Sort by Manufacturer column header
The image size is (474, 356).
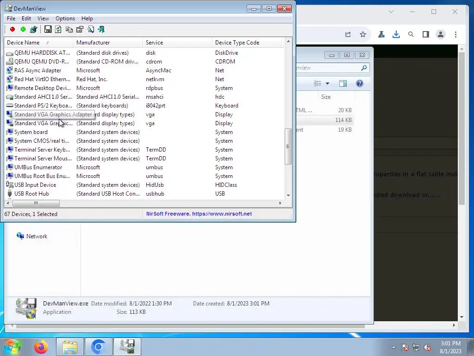pos(108,43)
